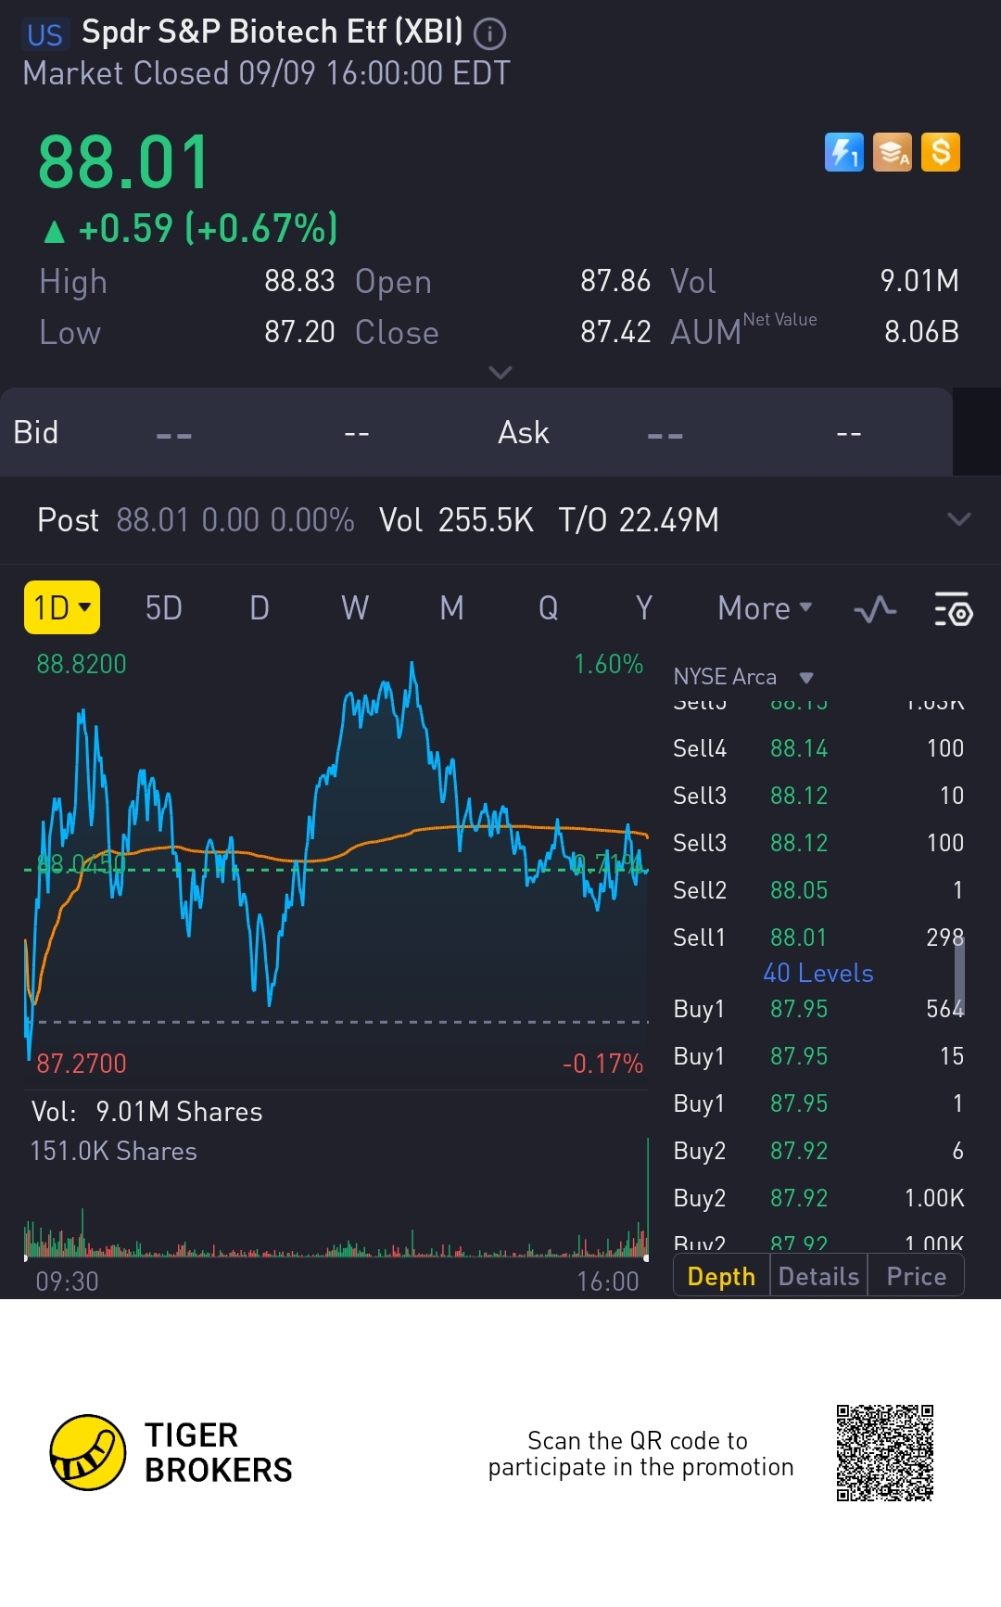This screenshot has height=1607, width=1001.
Task: Tap the High value 88.83
Action: 299,281
